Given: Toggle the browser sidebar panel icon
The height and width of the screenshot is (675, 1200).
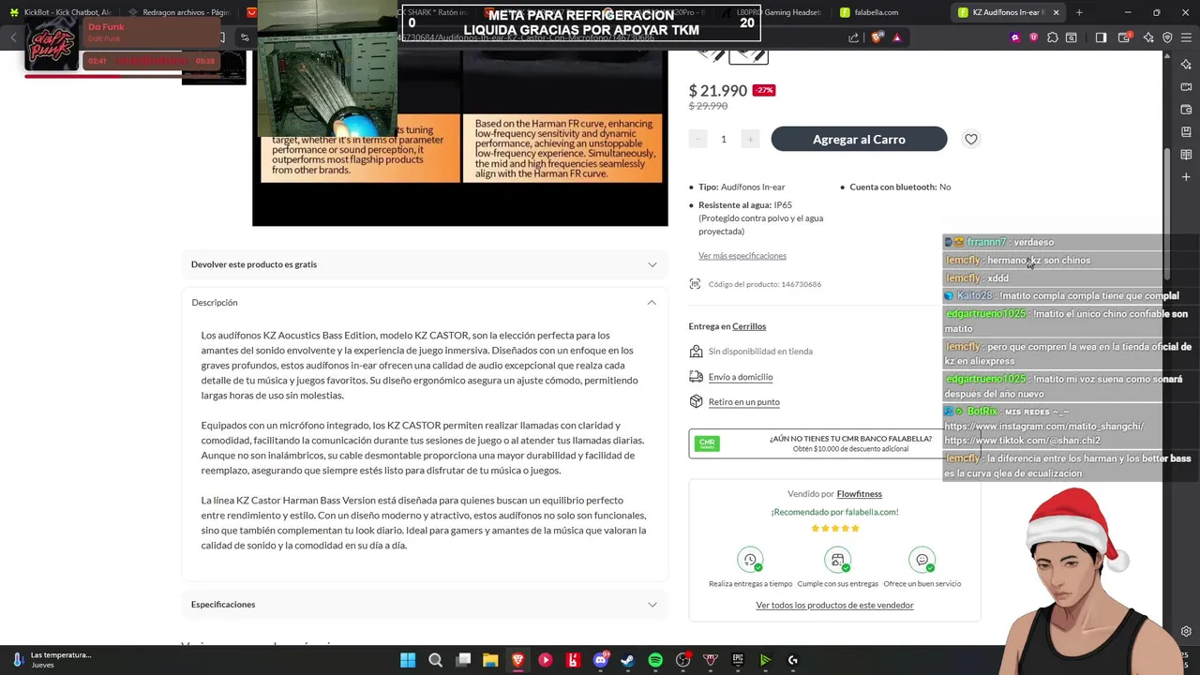Looking at the screenshot, I should coord(1101,37).
